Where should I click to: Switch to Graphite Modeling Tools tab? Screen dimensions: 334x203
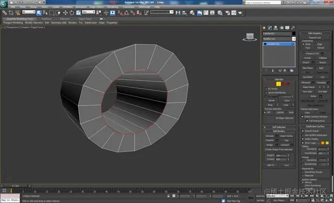20,19
